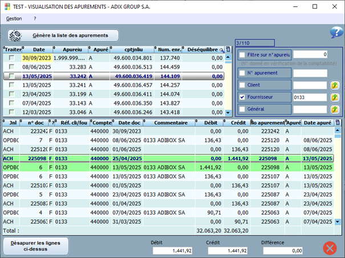This screenshot has width=345, height=258.
Task: Click Désapurer les lignes ci-dessus button
Action: [x=36, y=246]
